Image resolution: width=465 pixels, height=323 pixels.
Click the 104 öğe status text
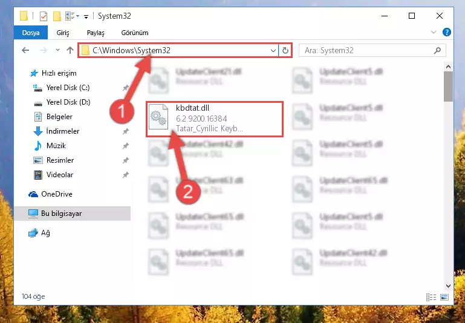[x=33, y=296]
